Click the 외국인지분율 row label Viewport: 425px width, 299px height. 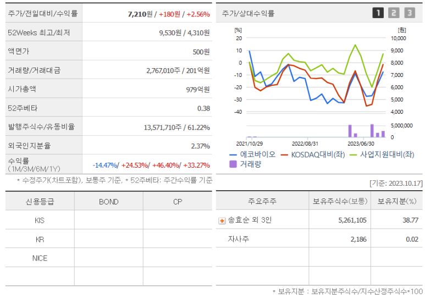tap(29, 146)
